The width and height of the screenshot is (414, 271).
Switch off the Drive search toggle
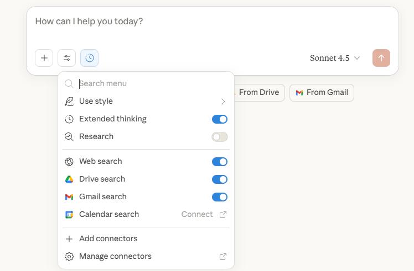[x=220, y=179]
